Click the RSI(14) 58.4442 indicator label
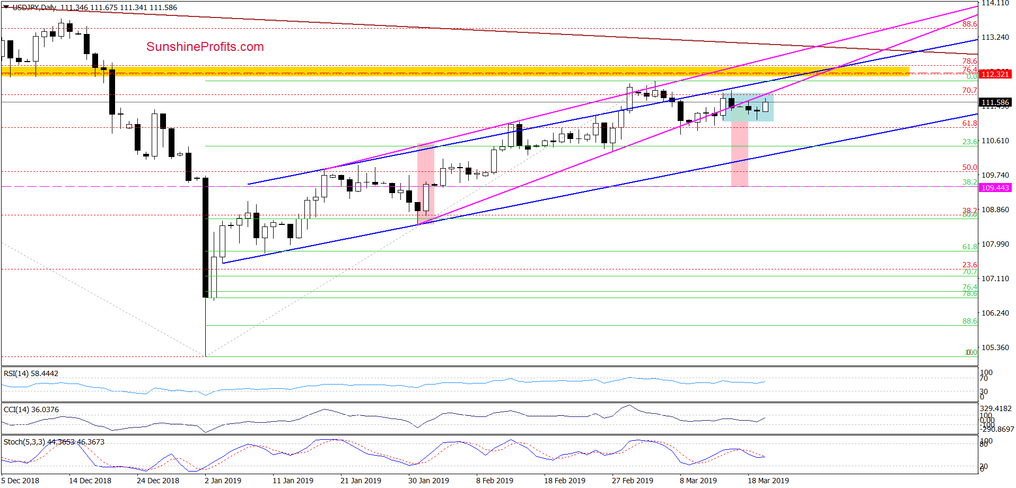Screen dimensions: 1016x488 click(31, 373)
